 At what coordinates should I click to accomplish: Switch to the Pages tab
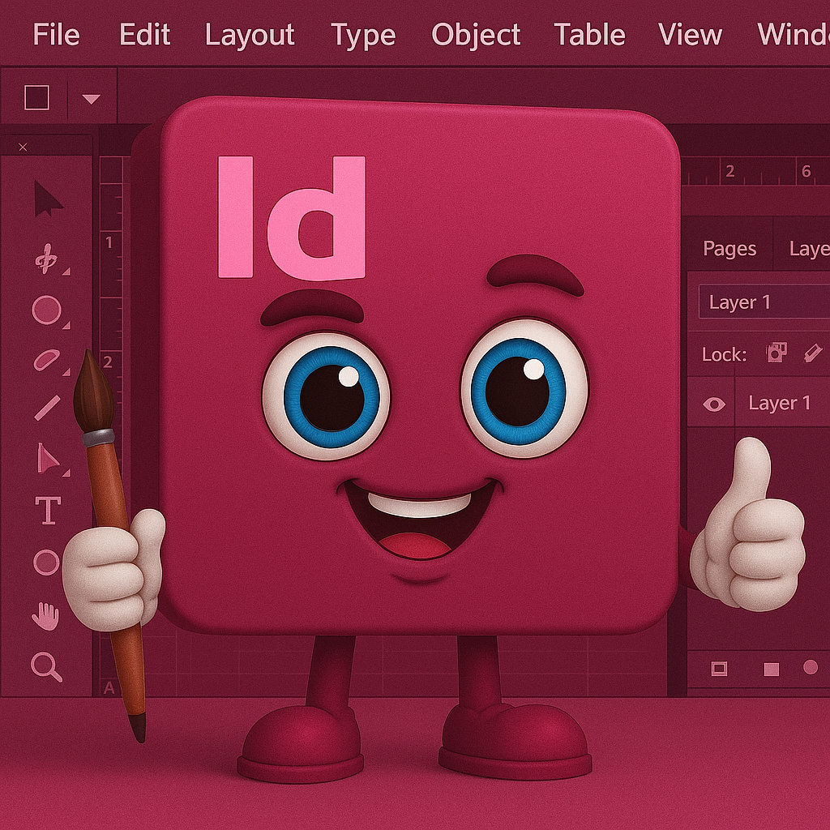pos(729,249)
